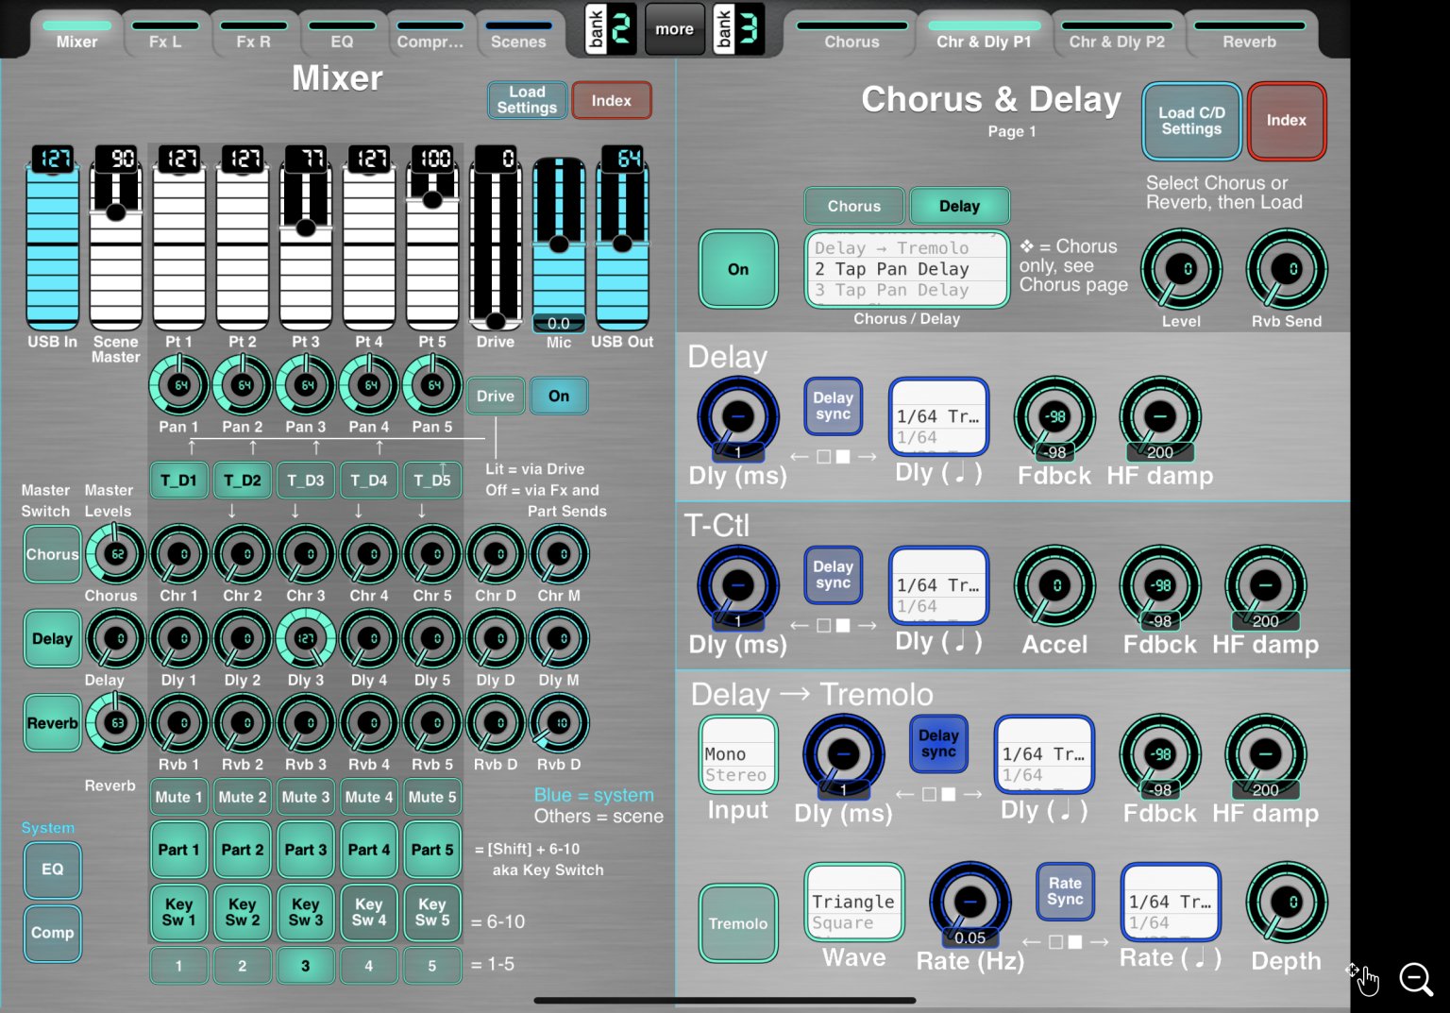Toggle the System Comp button
This screenshot has width=1450, height=1013.
point(52,933)
